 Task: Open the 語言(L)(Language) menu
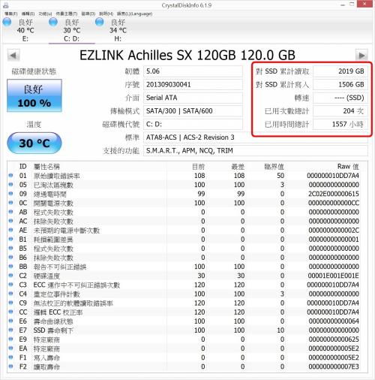pos(135,14)
